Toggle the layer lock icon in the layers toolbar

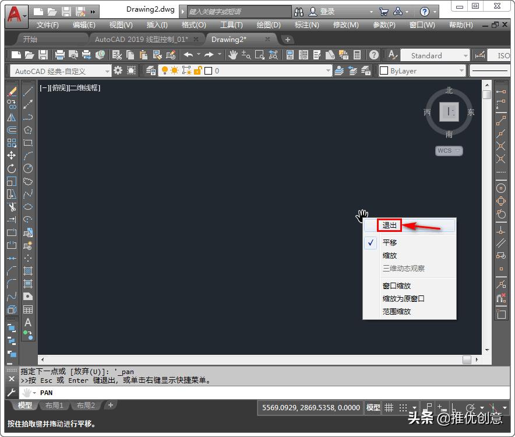click(197, 70)
